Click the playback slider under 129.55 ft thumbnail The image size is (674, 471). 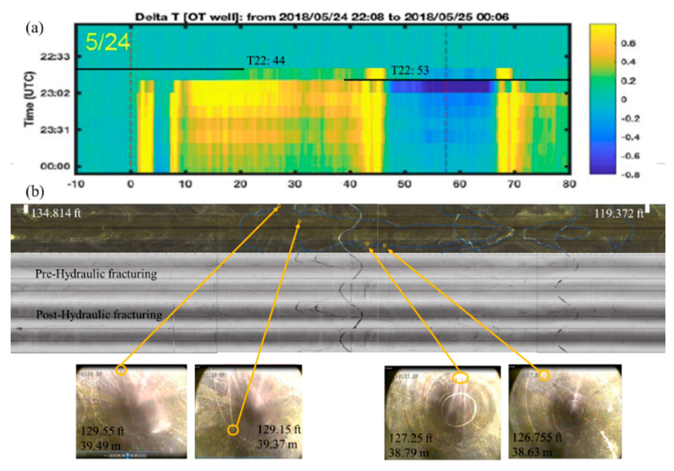127,455
